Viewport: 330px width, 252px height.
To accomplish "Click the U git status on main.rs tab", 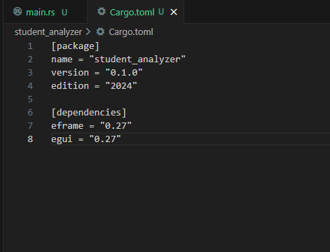I will (64, 12).
